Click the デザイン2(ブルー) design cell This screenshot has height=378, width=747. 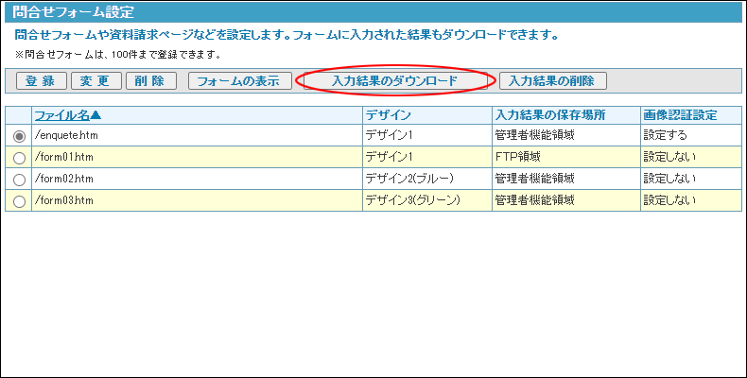[x=409, y=179]
